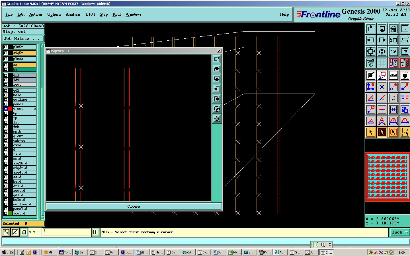Screen dimensions: 410x256
Task: Click the PK... taskbar item
Action: click(x=265, y=252)
